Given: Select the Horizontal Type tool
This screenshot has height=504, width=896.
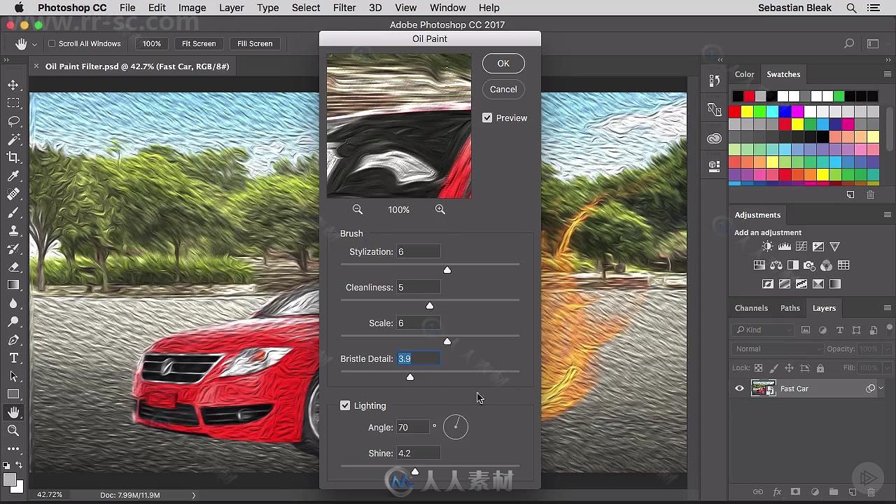Looking at the screenshot, I should [x=13, y=358].
